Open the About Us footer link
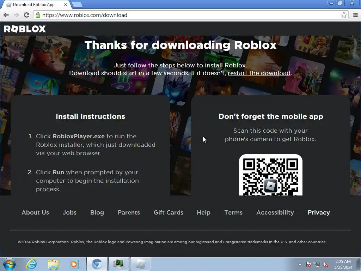Image resolution: width=361 pixels, height=271 pixels. click(x=35, y=212)
